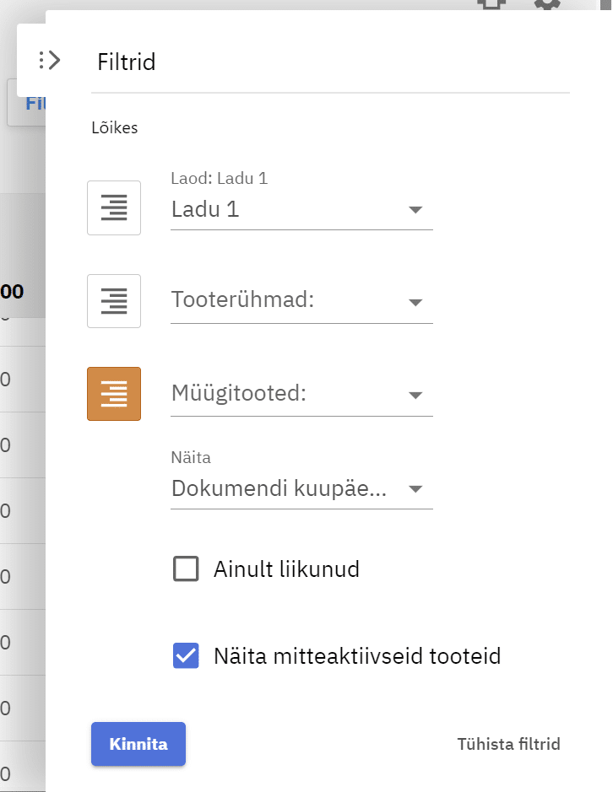Click the partially hidden icon left of gear
613x792 pixels.
[492, 4]
